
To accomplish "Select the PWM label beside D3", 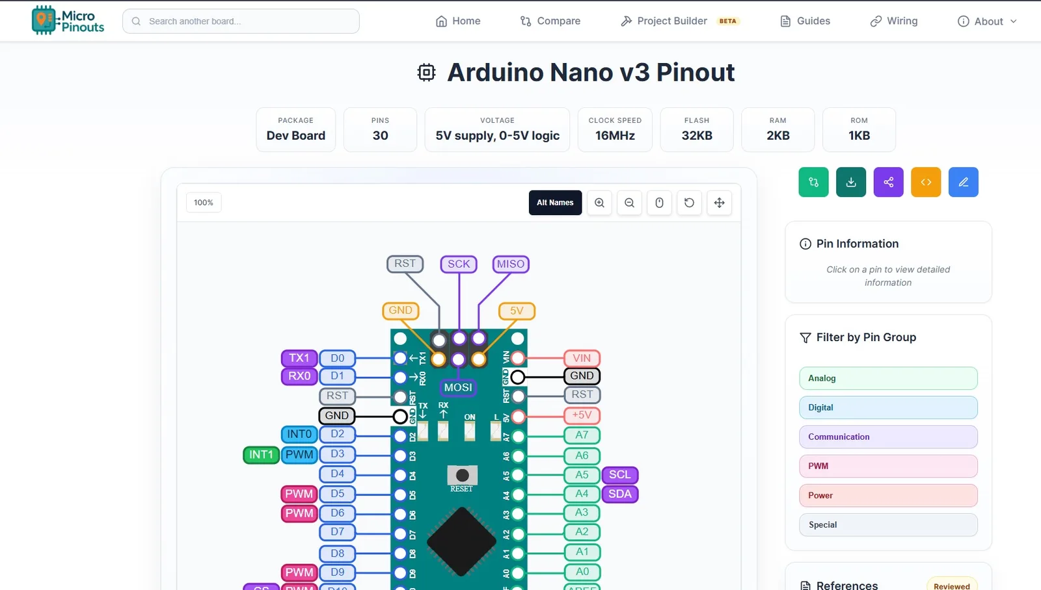I will pyautogui.click(x=299, y=455).
